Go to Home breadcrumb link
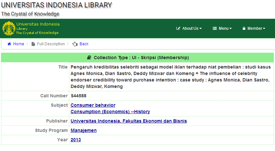This screenshot has width=275, height=151. pyautogui.click(x=19, y=44)
